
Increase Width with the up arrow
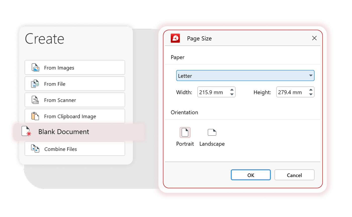(x=232, y=90)
